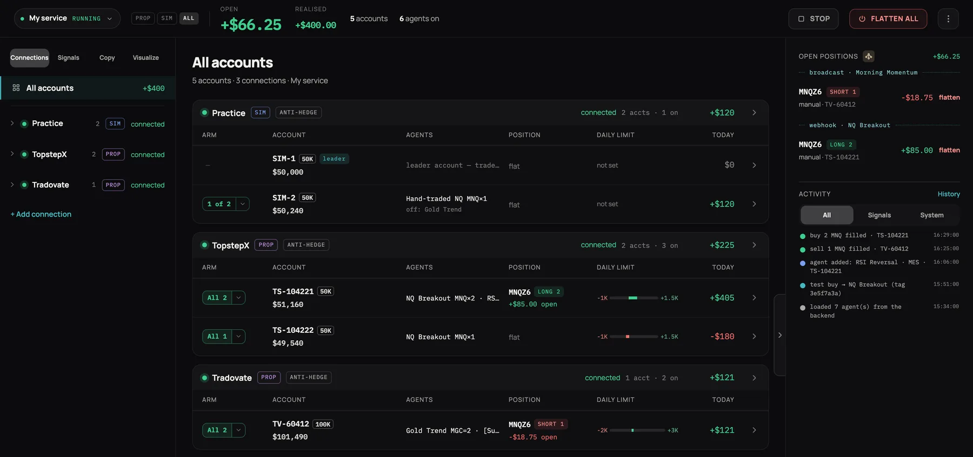The width and height of the screenshot is (973, 457).
Task: Click the STOP button
Action: (x=814, y=18)
